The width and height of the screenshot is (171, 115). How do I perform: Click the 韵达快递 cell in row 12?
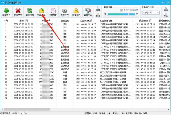65,60
